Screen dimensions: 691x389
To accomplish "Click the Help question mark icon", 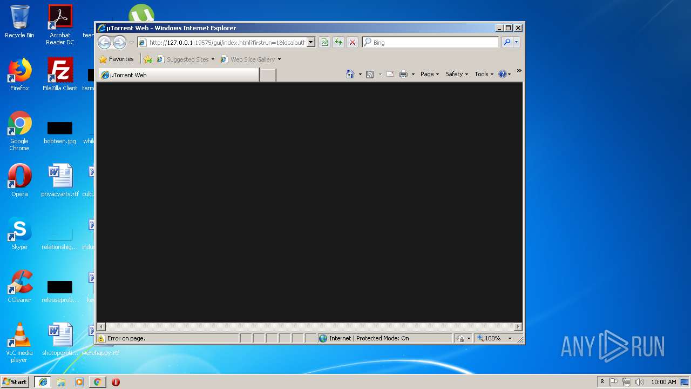I will tap(502, 74).
